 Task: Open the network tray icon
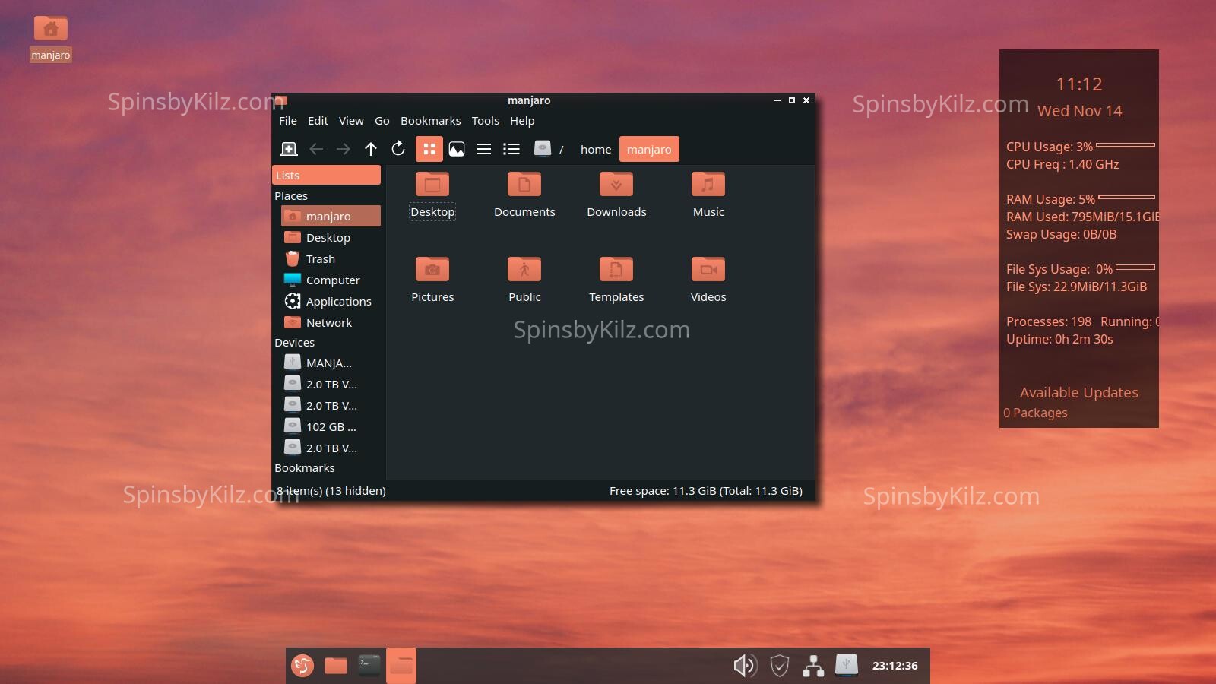(x=813, y=666)
